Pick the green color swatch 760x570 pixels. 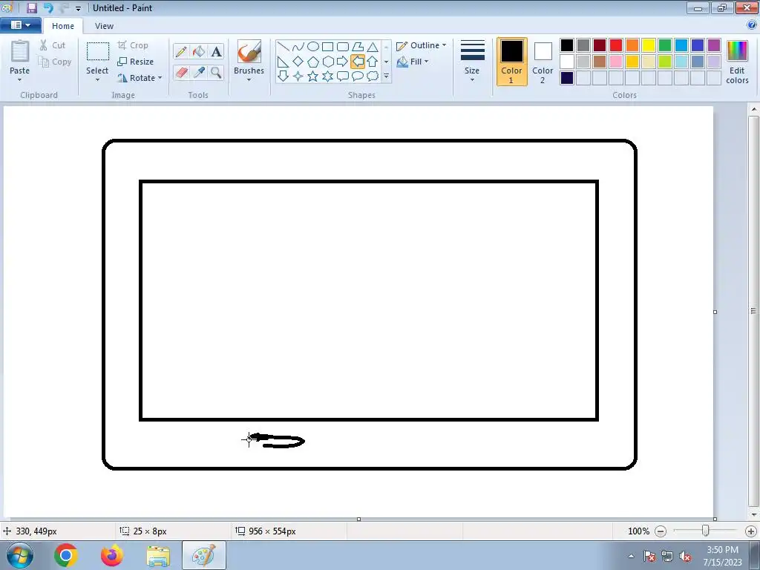[665, 45]
